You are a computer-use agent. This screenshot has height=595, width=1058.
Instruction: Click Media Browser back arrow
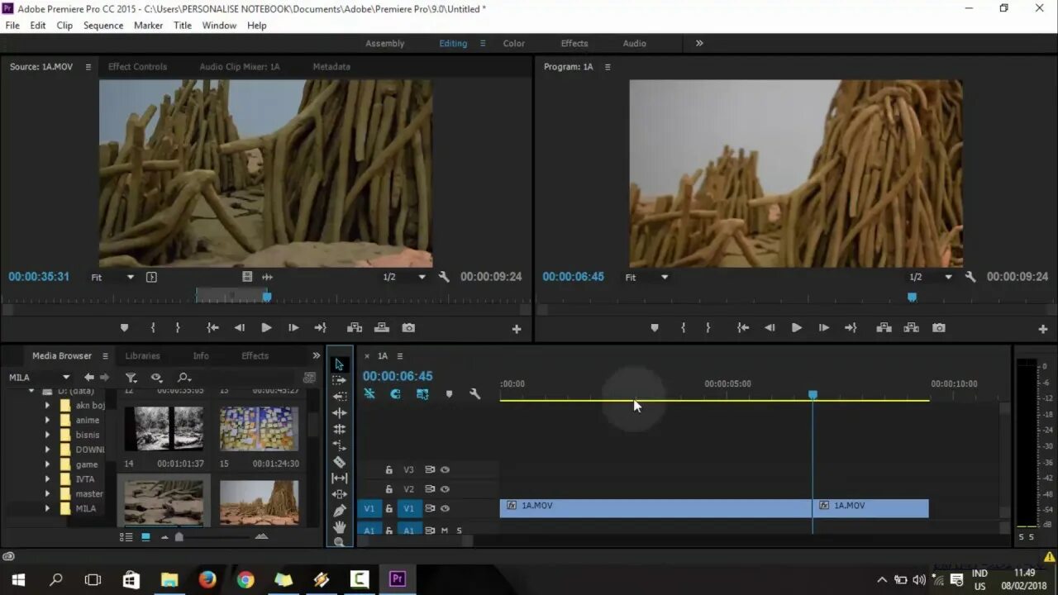click(89, 378)
